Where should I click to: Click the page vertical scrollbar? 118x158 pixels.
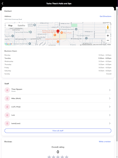point(117,75)
